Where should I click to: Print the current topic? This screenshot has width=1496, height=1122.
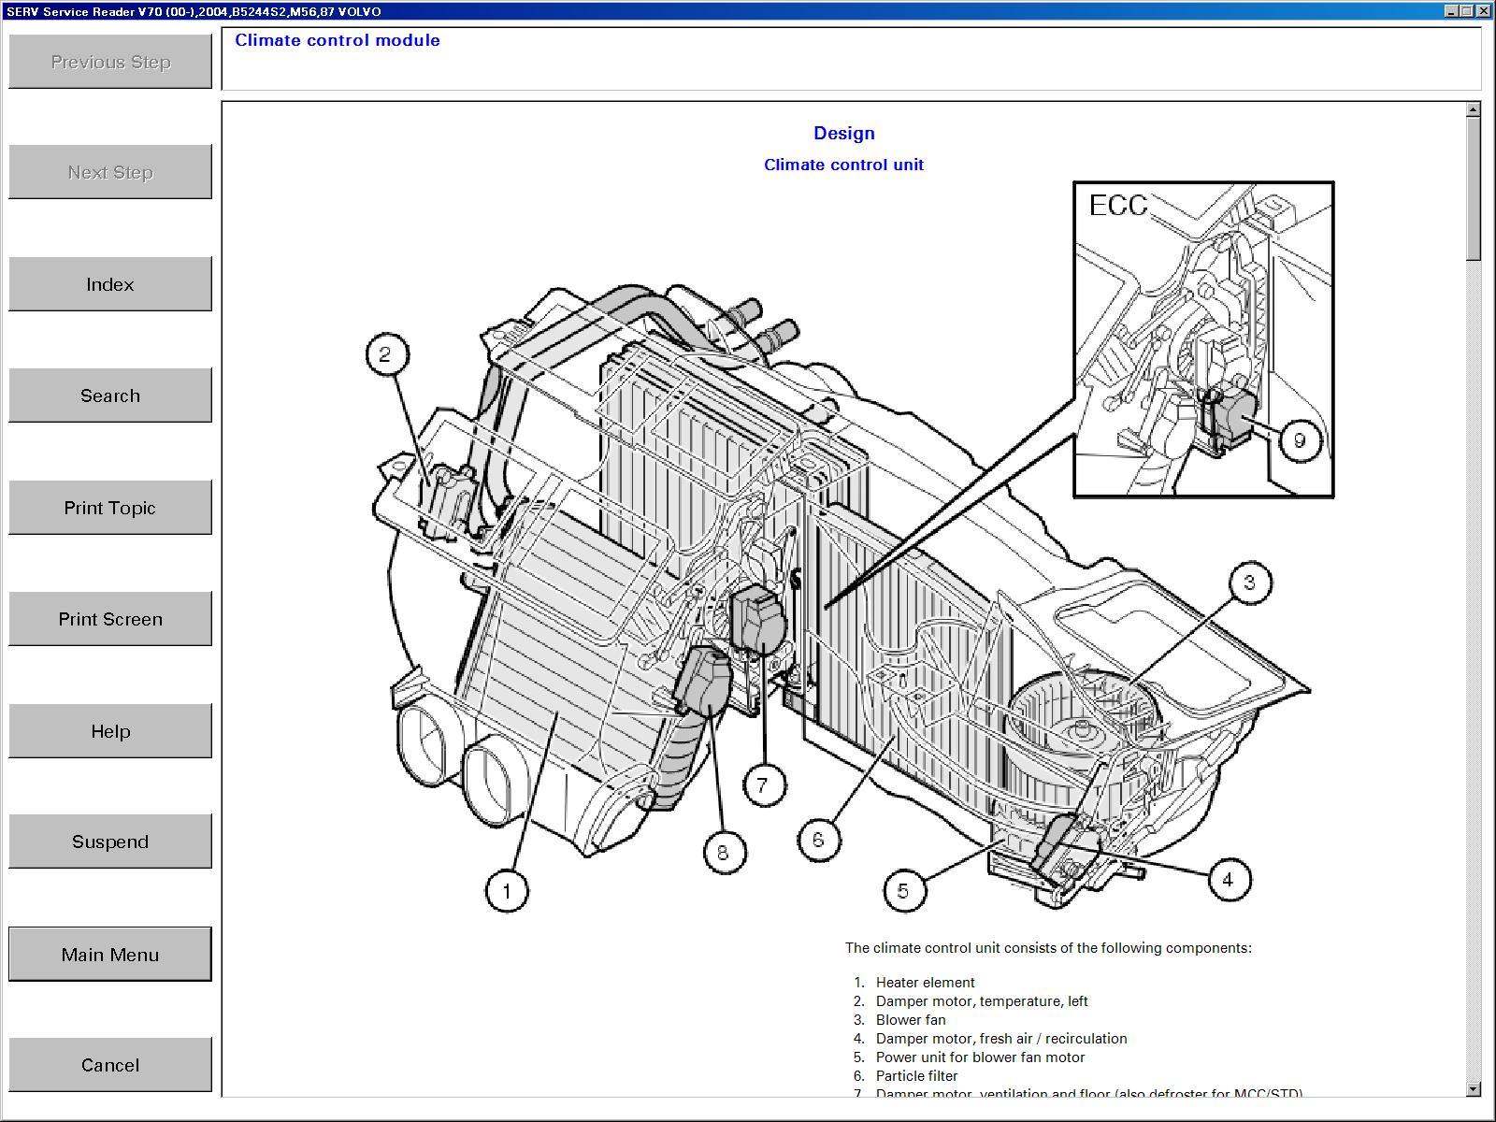[110, 508]
